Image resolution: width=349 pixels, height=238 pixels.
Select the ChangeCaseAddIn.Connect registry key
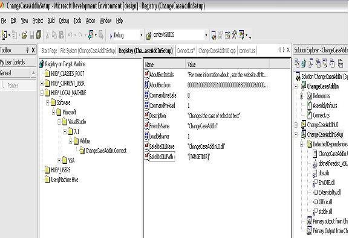tap(106, 151)
